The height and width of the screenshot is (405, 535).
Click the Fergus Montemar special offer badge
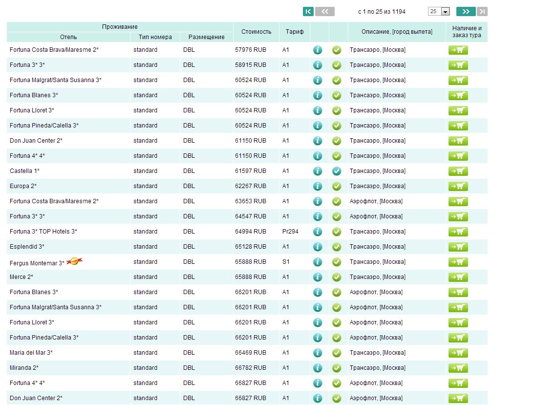pyautogui.click(x=74, y=261)
